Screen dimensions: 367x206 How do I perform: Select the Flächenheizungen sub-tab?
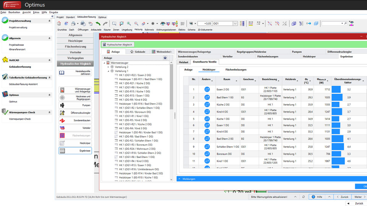click(x=236, y=70)
